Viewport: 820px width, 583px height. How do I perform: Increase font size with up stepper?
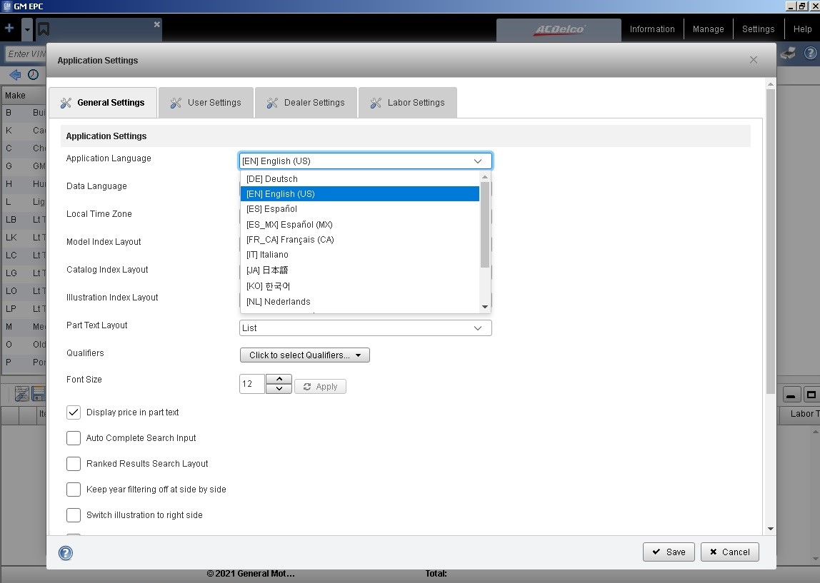(x=279, y=379)
